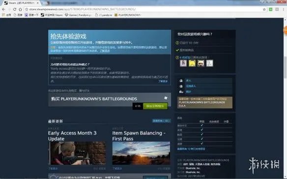Click the 查看所有 (18) updates button
Screen dimensions: 287x179
[x=161, y=121]
